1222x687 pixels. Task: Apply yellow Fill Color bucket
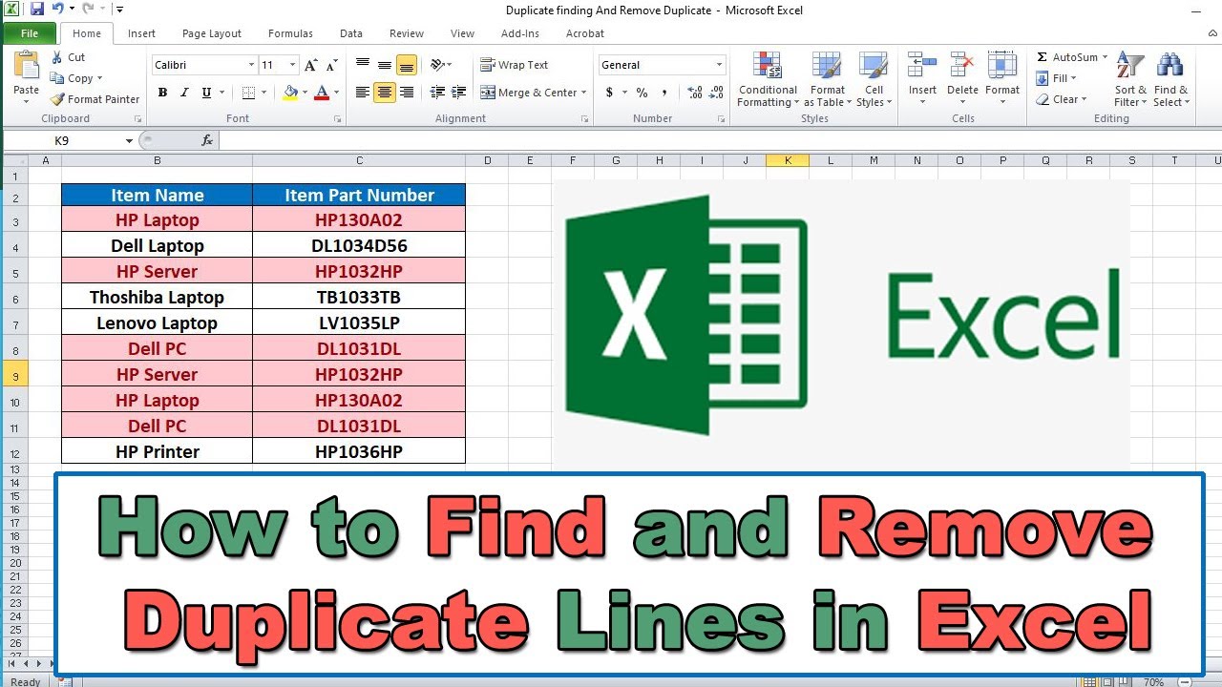pyautogui.click(x=290, y=93)
